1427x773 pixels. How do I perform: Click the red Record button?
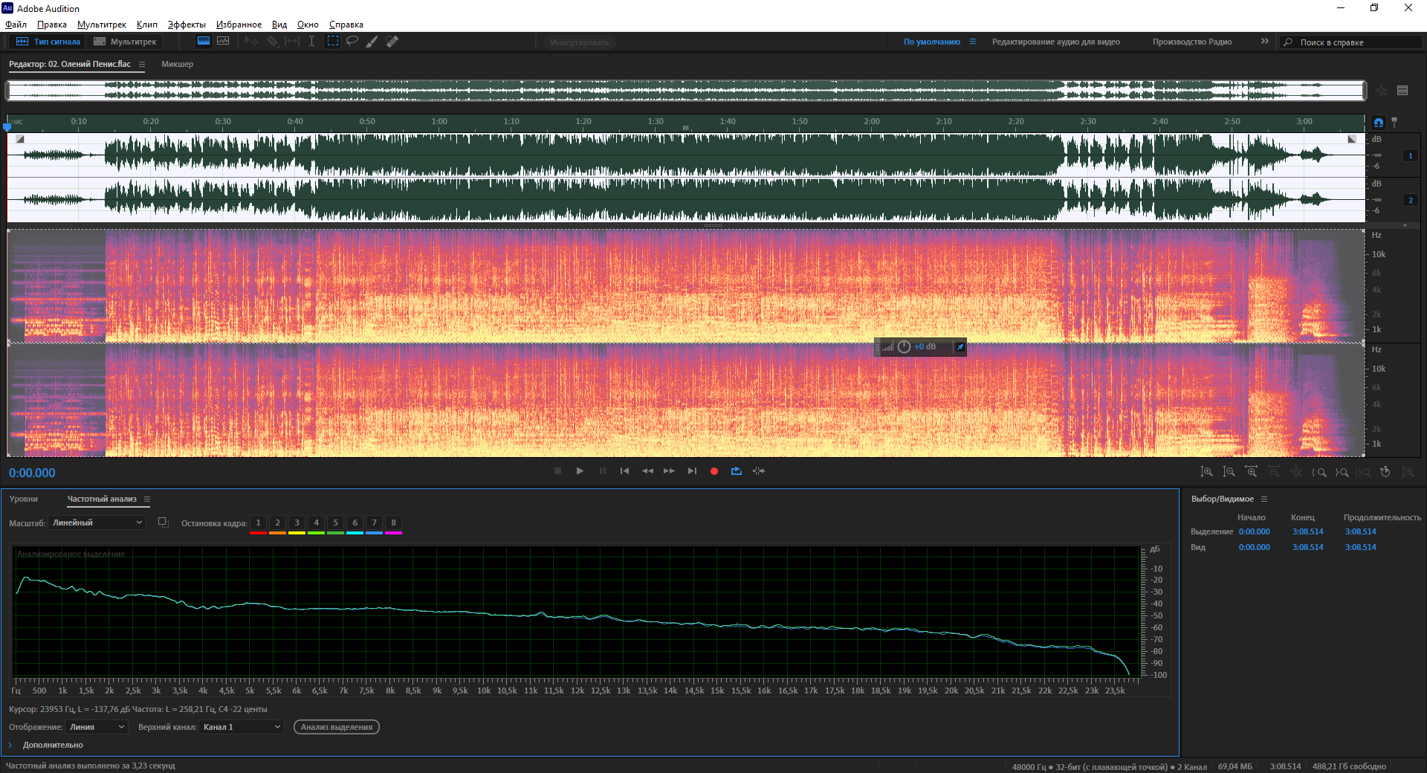(x=714, y=471)
